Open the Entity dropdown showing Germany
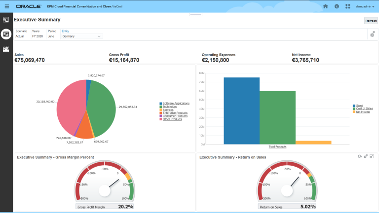Screen dimensions: 379x213 click(81, 36)
